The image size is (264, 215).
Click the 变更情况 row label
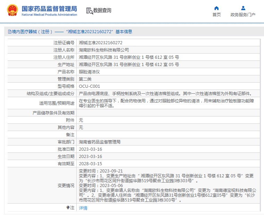[x=66, y=185]
